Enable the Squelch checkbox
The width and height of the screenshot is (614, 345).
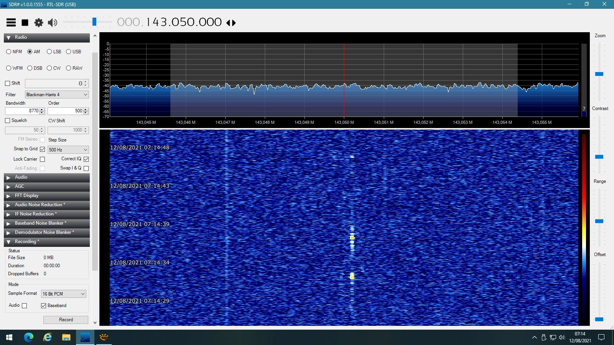point(8,121)
